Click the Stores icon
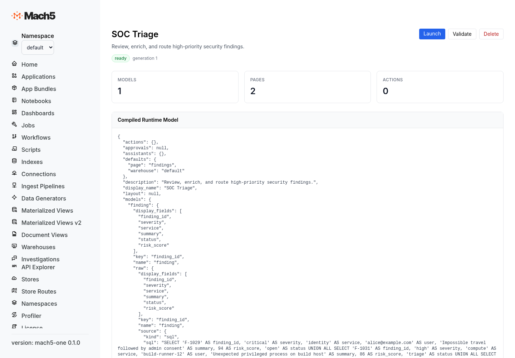Screen dimensions: 515x358 click(x=14, y=279)
